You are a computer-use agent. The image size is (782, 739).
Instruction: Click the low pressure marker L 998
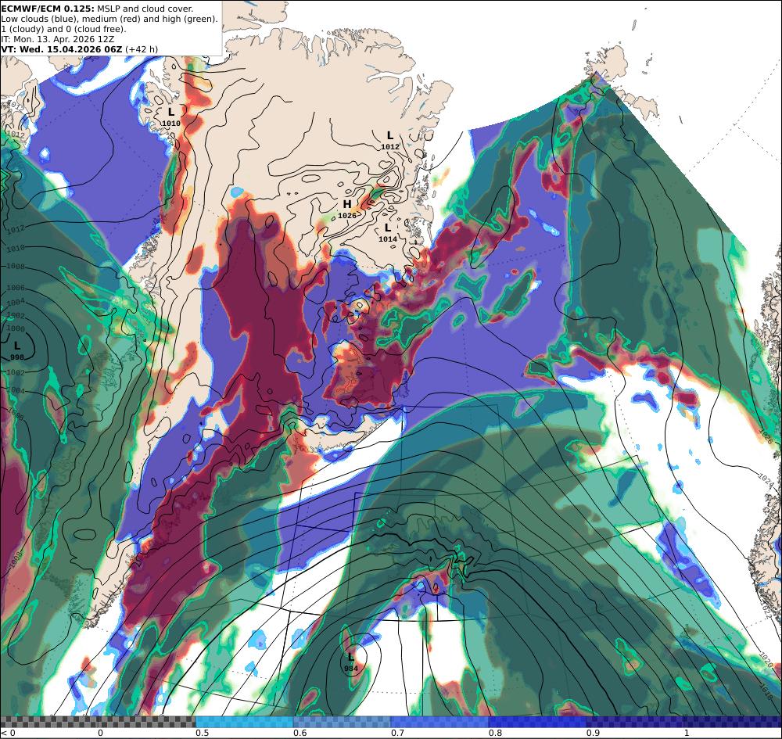click(x=17, y=350)
